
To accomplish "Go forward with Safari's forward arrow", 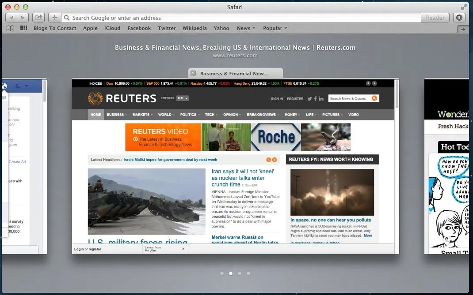I will pyautogui.click(x=23, y=18).
